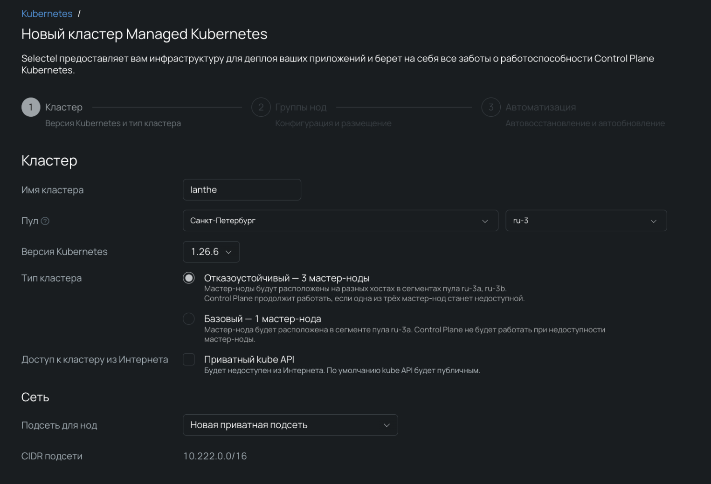Go to step 2 Группы нод
711x484 pixels.
(x=261, y=108)
